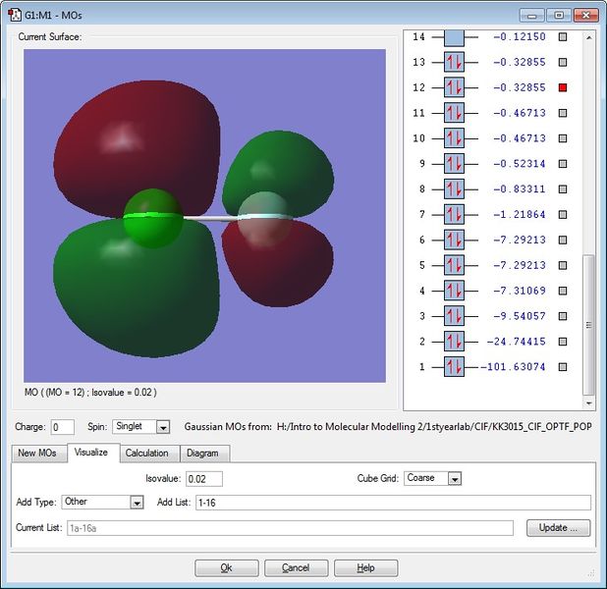Open the Spin dropdown showing Singlet
The width and height of the screenshot is (607, 589).
coord(140,426)
